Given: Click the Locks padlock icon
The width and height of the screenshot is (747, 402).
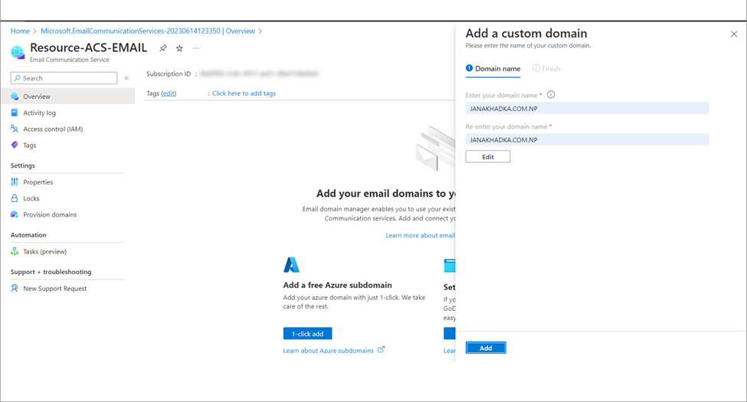Looking at the screenshot, I should [15, 198].
